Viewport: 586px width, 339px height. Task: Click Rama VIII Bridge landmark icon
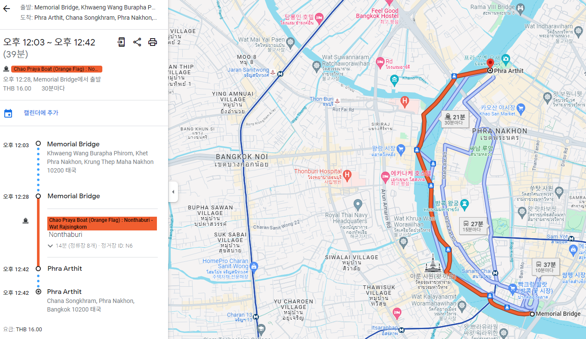click(x=521, y=8)
